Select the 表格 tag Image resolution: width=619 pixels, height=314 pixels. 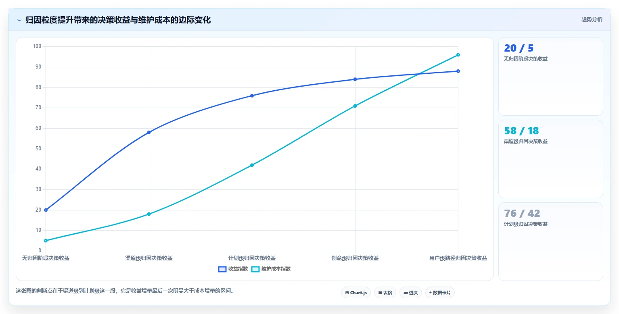(385, 293)
